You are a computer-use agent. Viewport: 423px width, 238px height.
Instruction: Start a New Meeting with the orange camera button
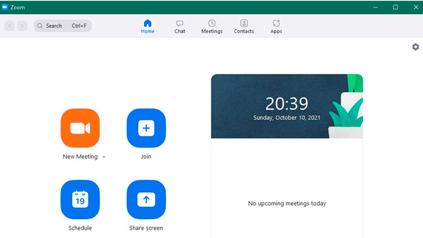coord(80,128)
